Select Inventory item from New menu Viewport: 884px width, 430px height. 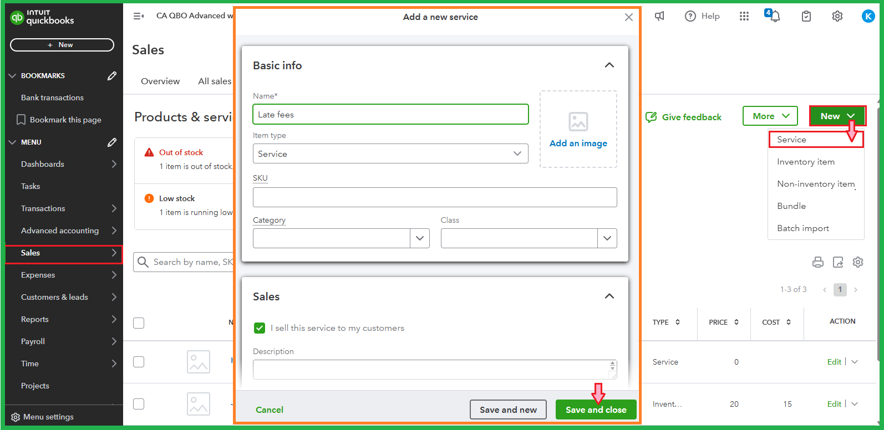(805, 162)
